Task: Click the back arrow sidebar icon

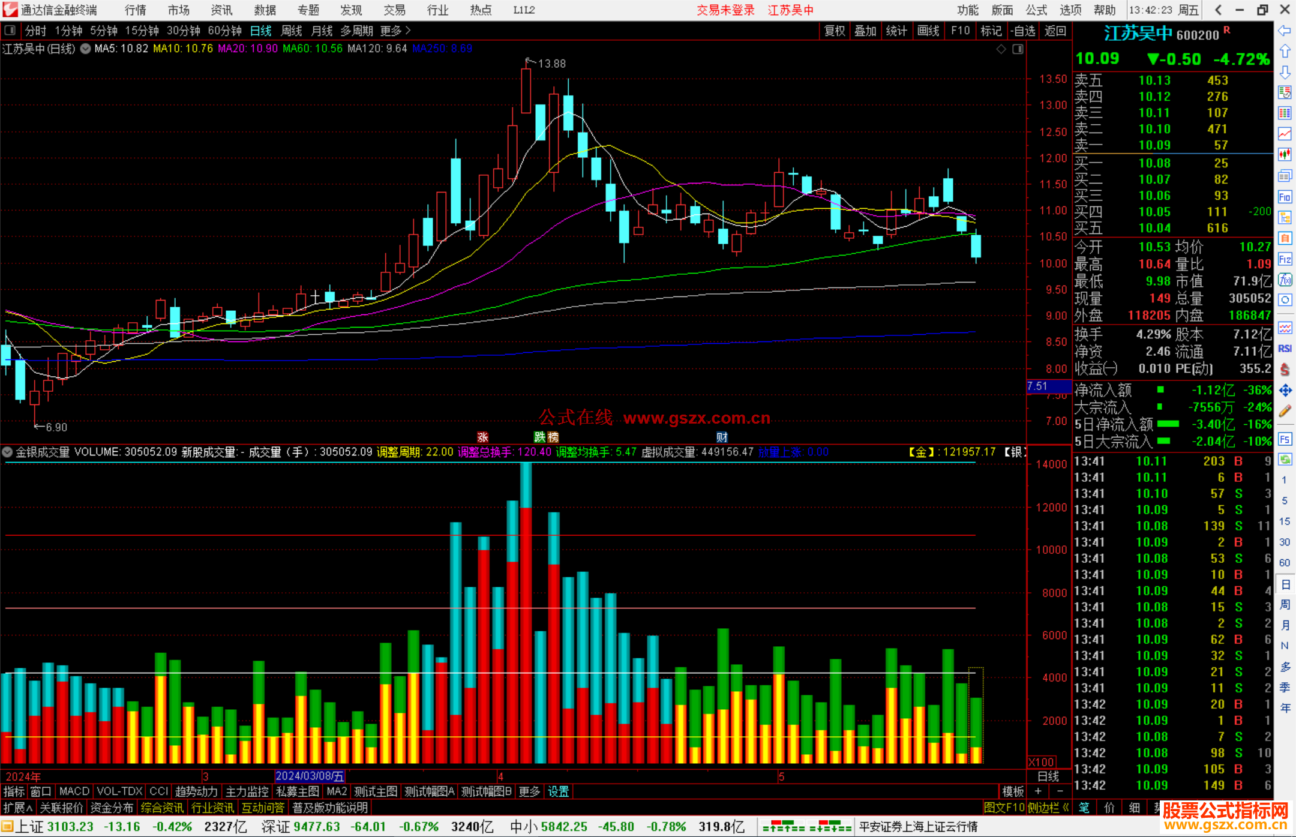Action: [1285, 31]
